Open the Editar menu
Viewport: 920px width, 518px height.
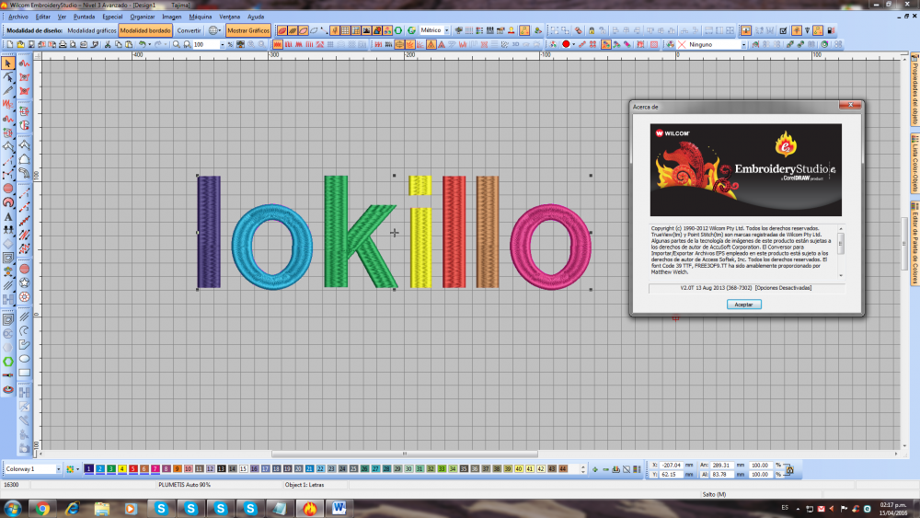click(43, 17)
